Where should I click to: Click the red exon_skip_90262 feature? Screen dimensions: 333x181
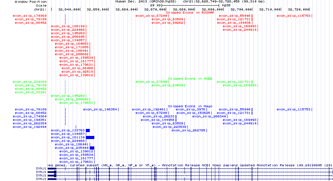coord(168,23)
